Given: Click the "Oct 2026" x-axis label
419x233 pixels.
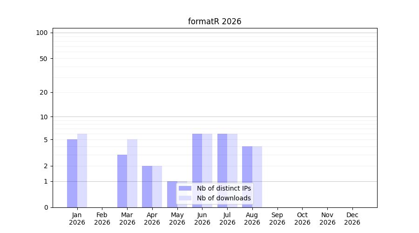Looking at the screenshot, I should 303,219.
